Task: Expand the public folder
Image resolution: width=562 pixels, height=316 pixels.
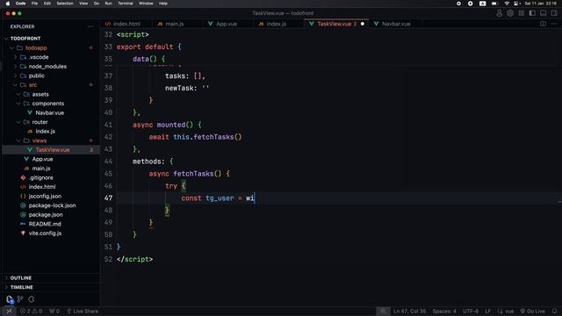Action: [x=37, y=75]
